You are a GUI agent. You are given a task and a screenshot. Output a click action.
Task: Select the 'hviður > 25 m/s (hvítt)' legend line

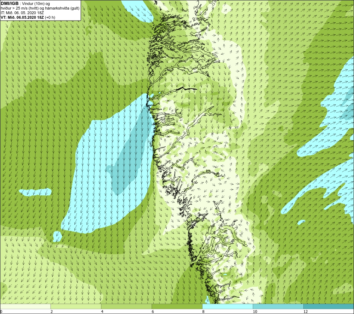tap(40, 8)
